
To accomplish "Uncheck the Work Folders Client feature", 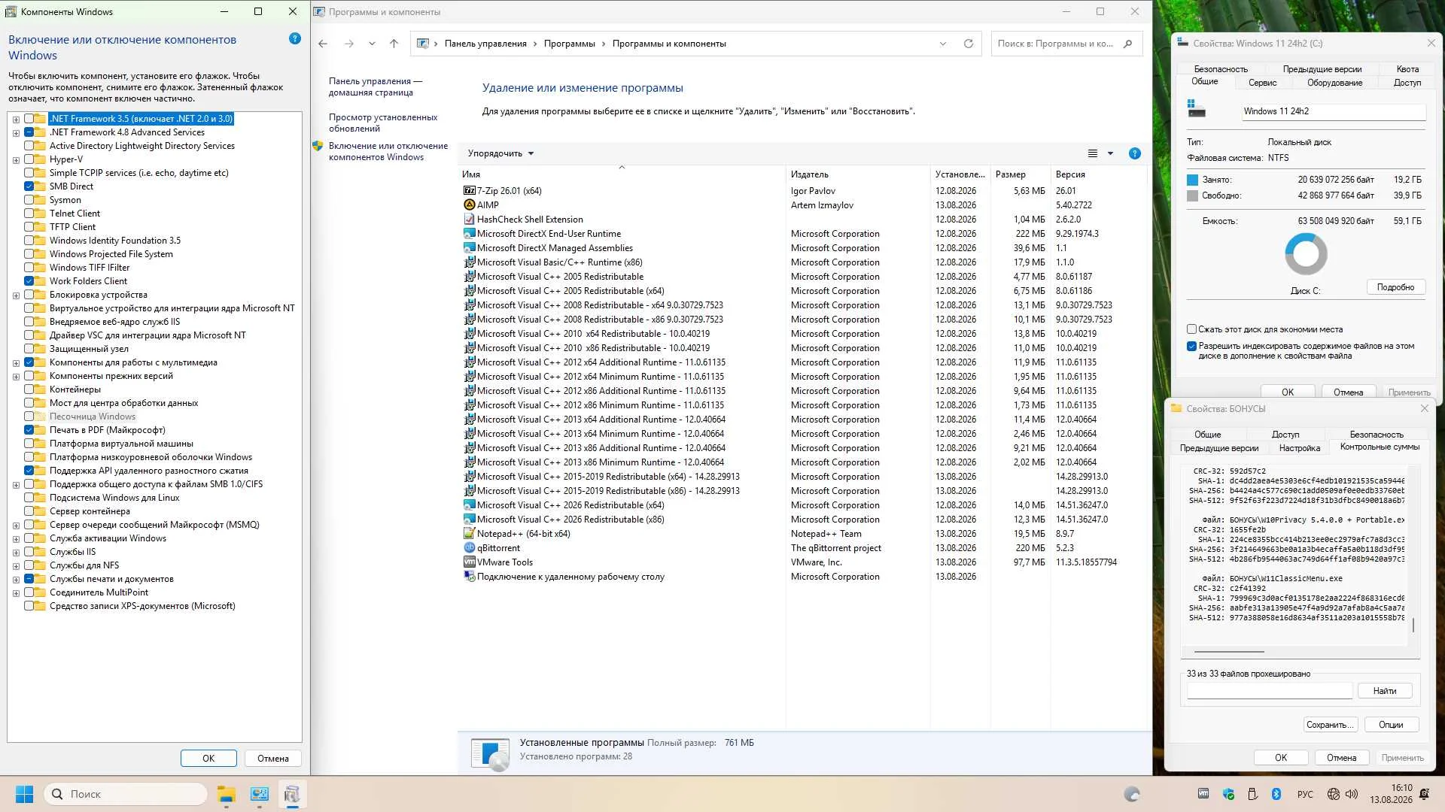I will click(29, 281).
